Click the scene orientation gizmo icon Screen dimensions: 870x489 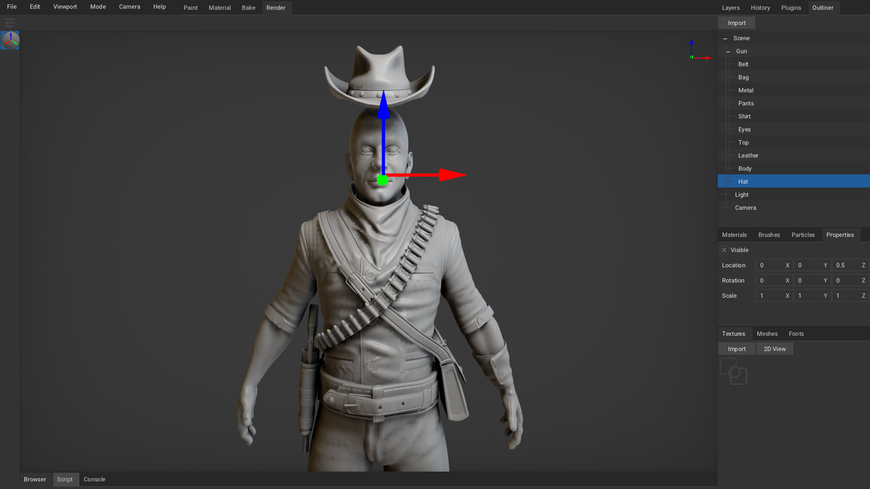[x=10, y=40]
